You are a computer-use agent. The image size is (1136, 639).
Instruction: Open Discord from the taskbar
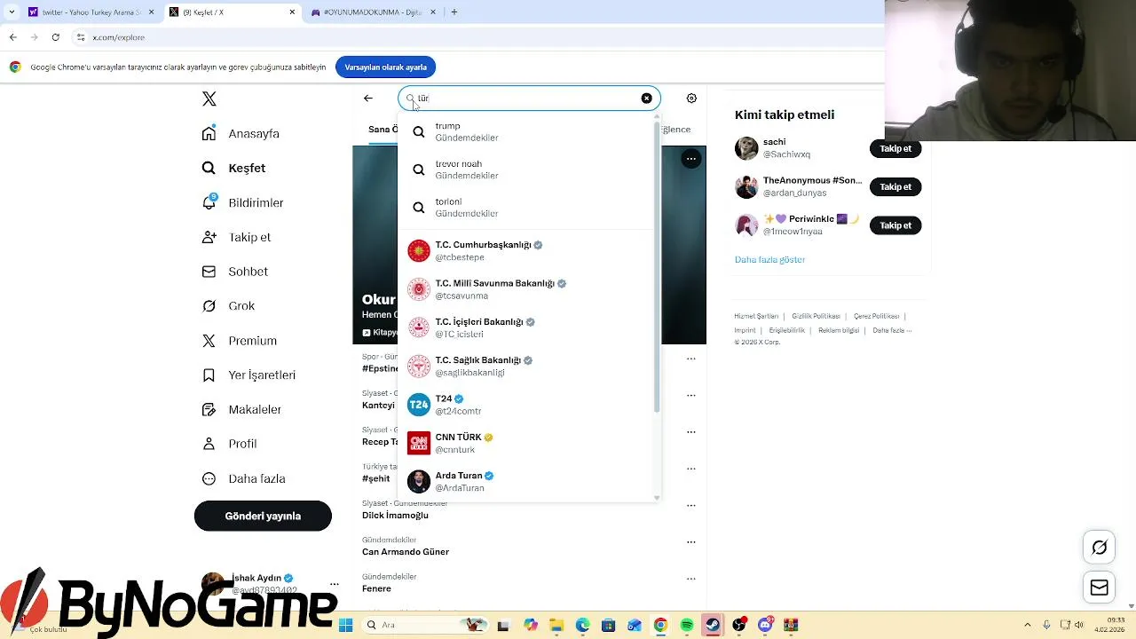(765, 625)
